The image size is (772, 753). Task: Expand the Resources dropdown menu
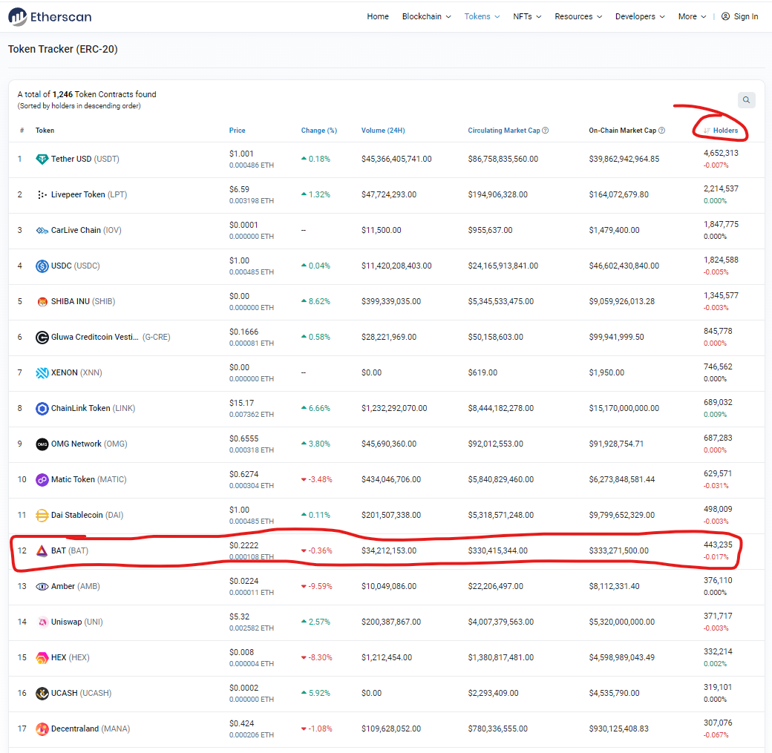[x=578, y=16]
